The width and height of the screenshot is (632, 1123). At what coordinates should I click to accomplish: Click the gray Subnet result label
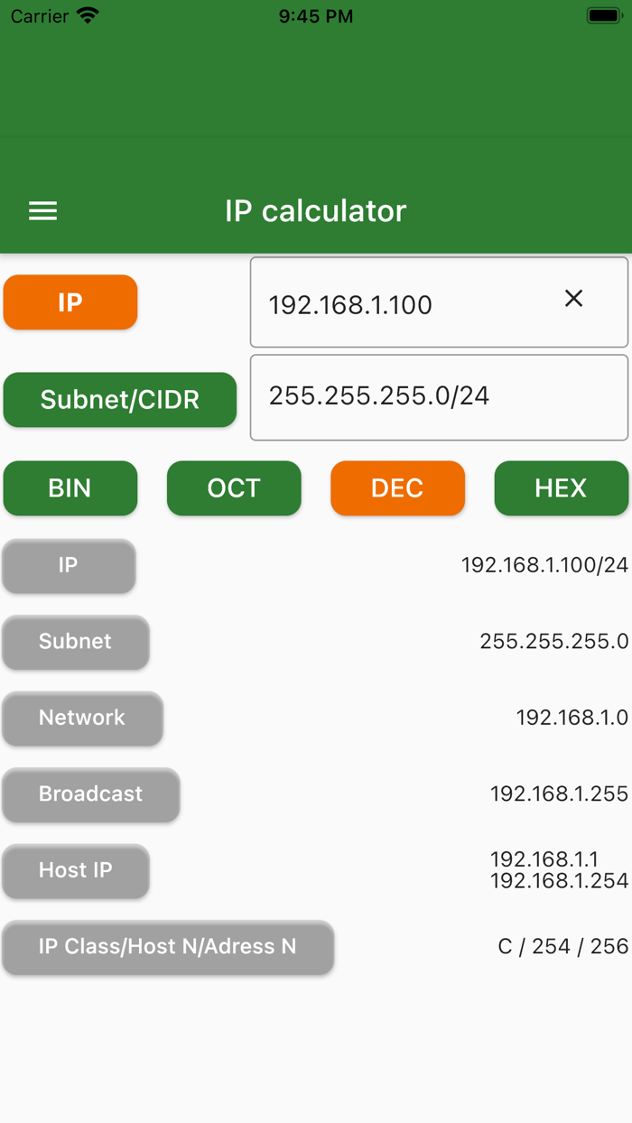[75, 642]
